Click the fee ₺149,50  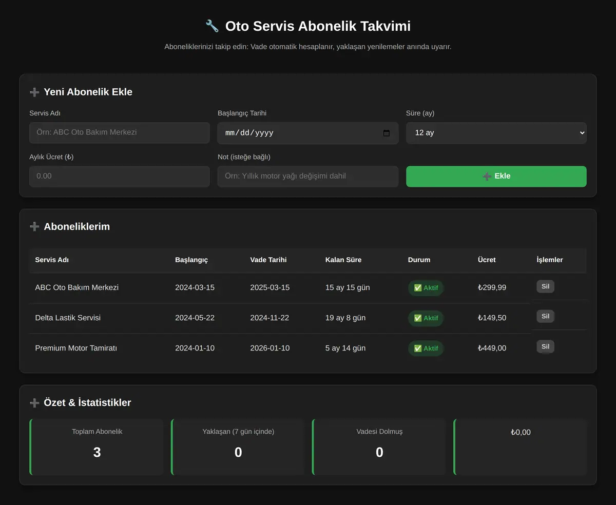click(492, 318)
